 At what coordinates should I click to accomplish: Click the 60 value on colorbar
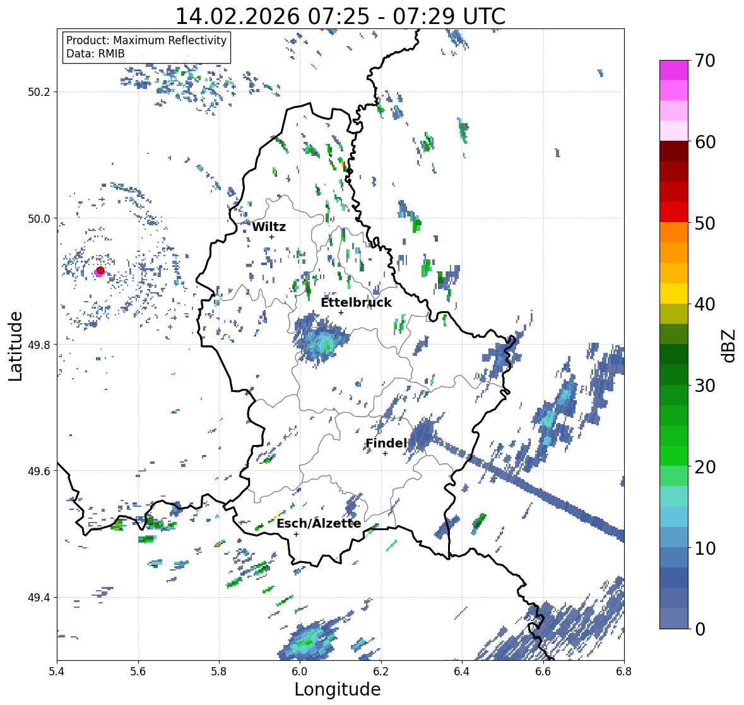pyautogui.click(x=705, y=142)
